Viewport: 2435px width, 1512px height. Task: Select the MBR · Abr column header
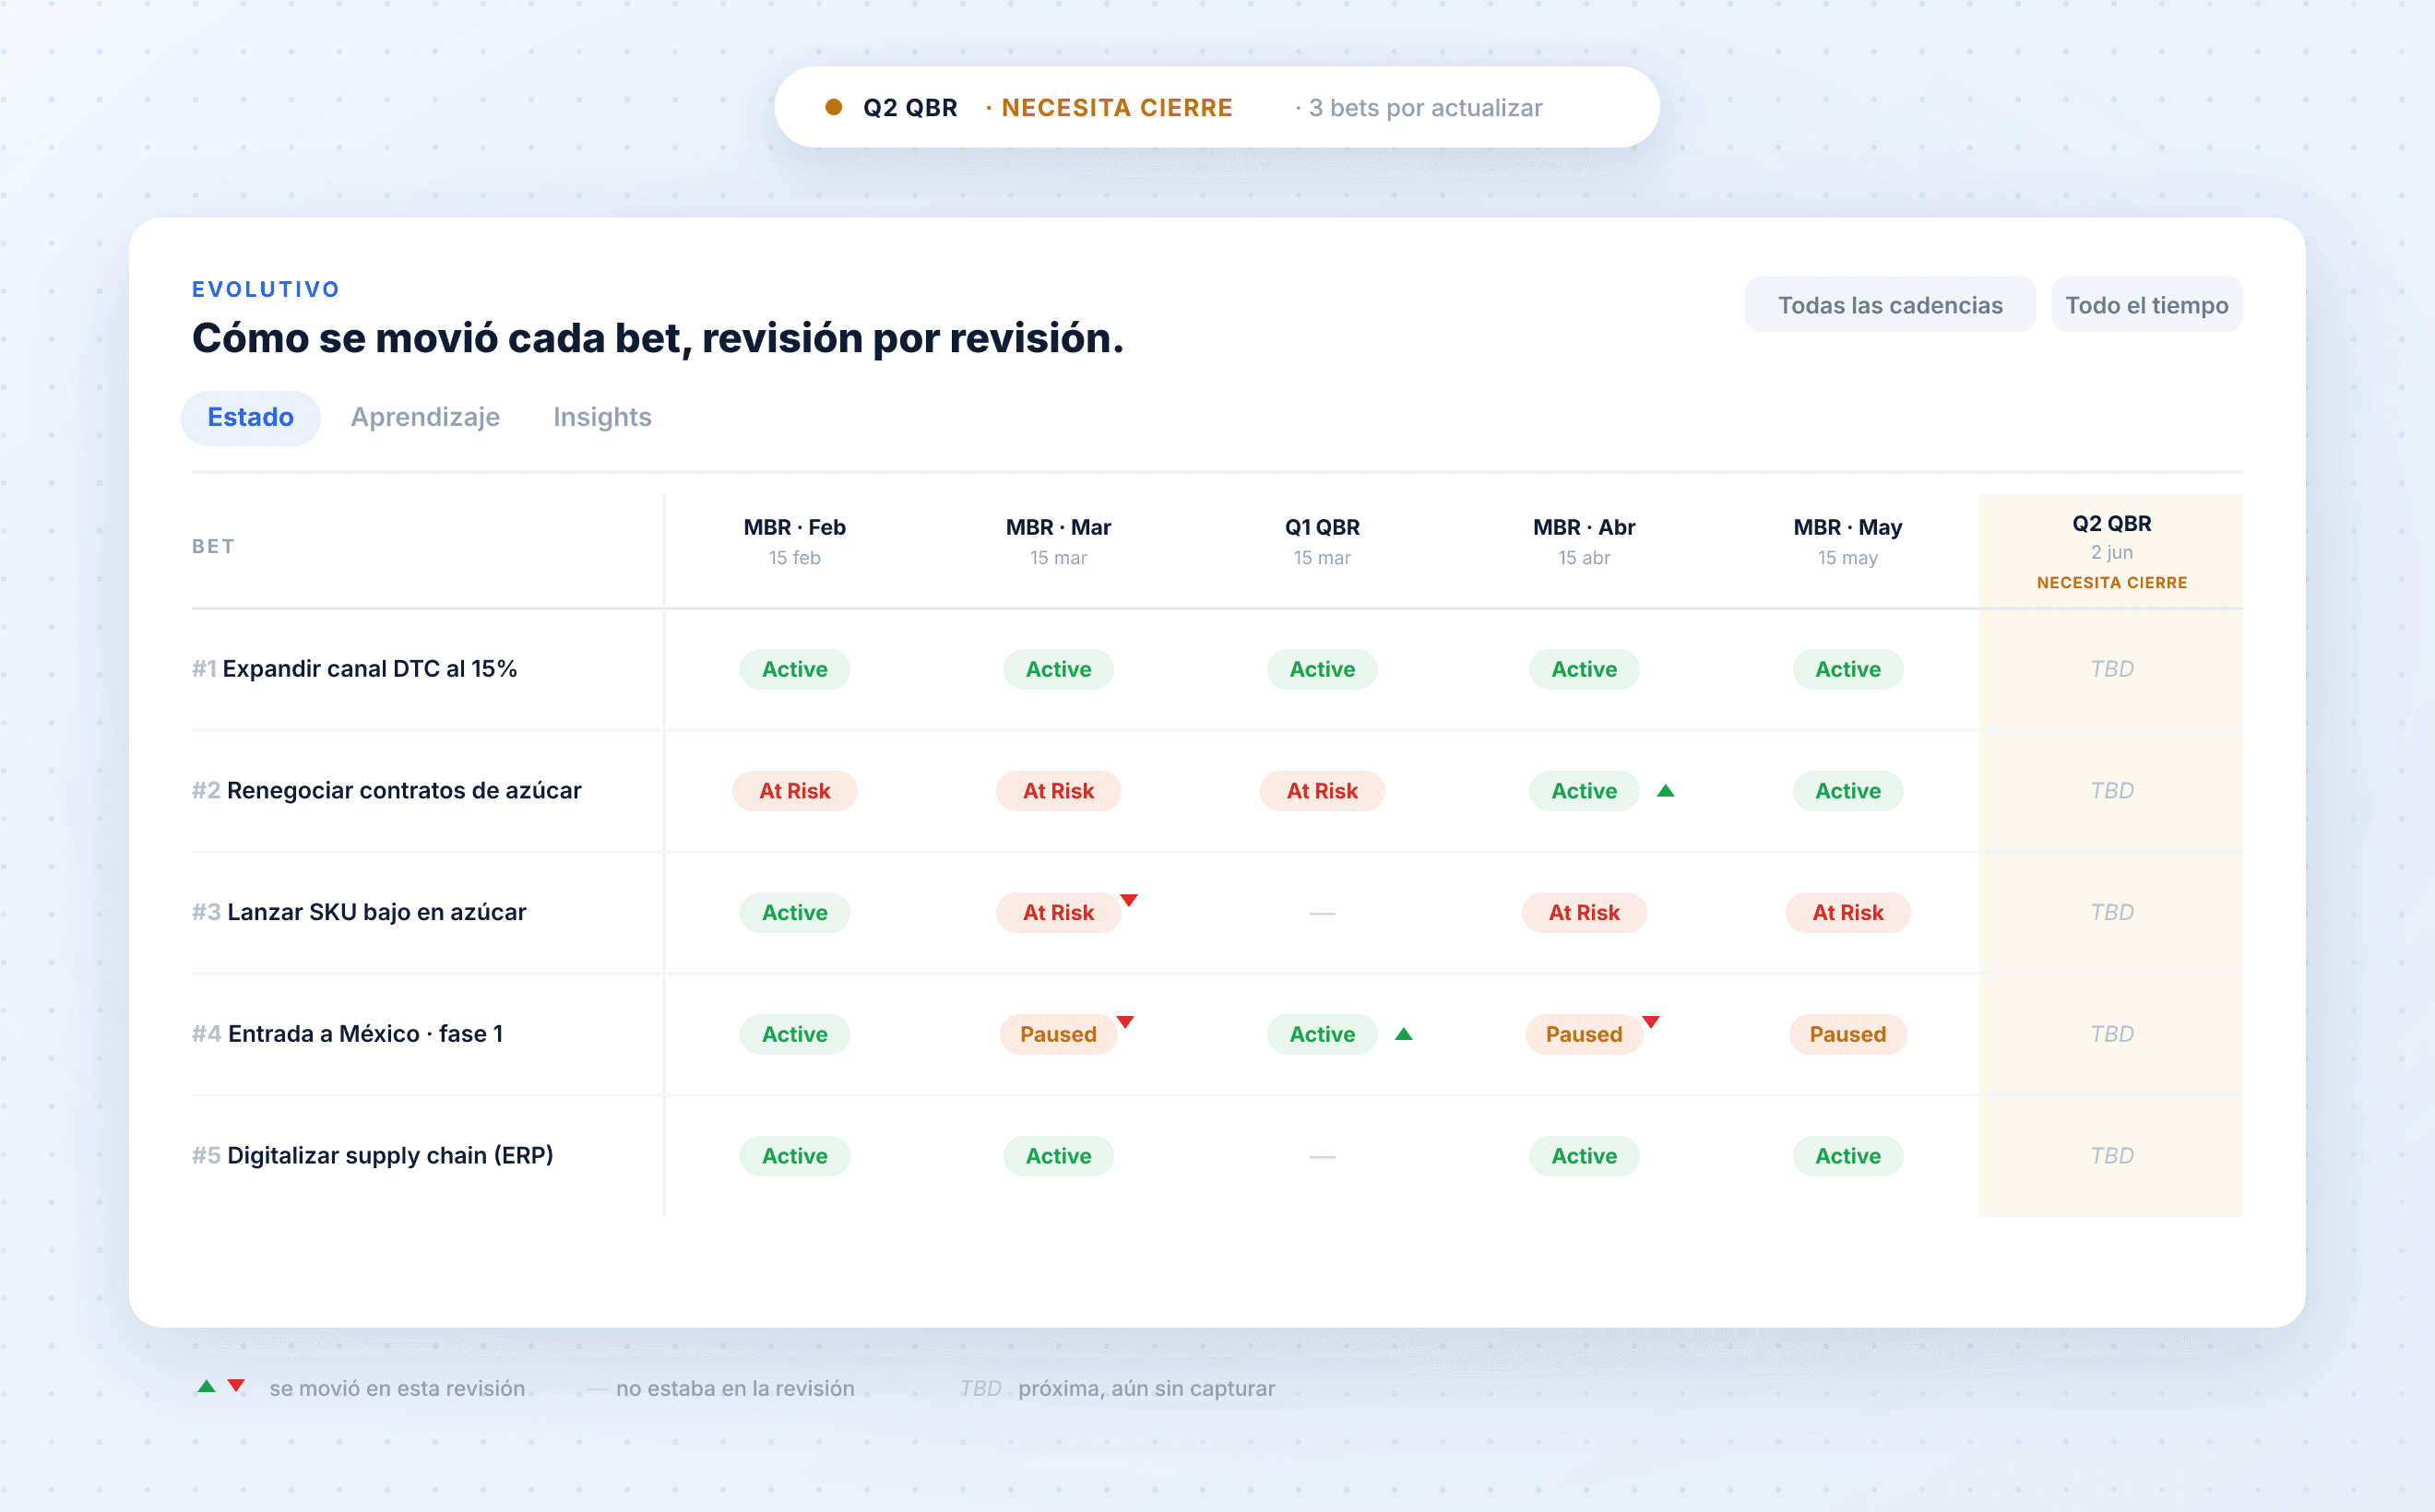pyautogui.click(x=1585, y=541)
